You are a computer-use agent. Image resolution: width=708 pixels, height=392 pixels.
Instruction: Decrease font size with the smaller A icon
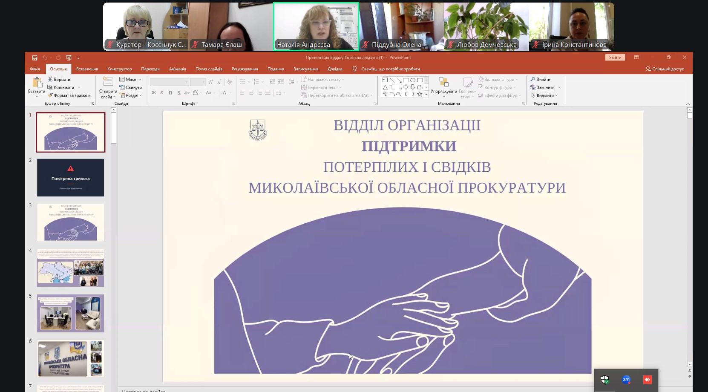coord(219,82)
